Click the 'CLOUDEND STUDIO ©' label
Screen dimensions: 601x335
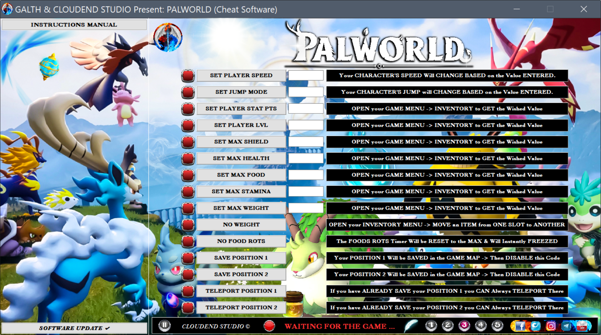tap(216, 326)
